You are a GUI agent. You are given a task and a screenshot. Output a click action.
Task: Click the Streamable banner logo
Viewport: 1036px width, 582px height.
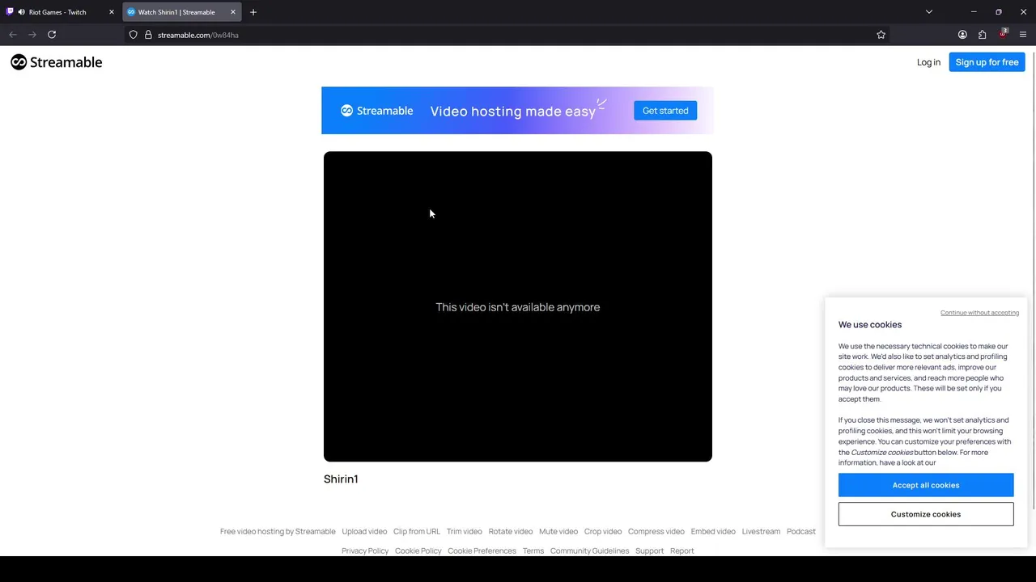(x=376, y=111)
